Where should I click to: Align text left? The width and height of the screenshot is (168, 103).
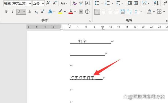click(x=97, y=12)
